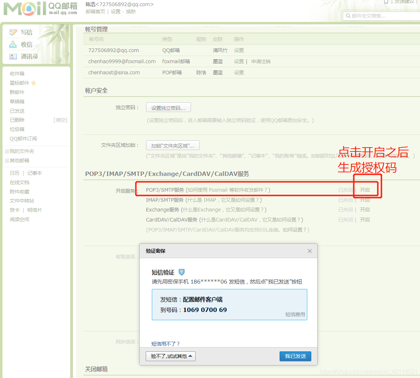Click 墨蓝 skin in the foxmail row
420x378 pixels.
click(x=218, y=62)
